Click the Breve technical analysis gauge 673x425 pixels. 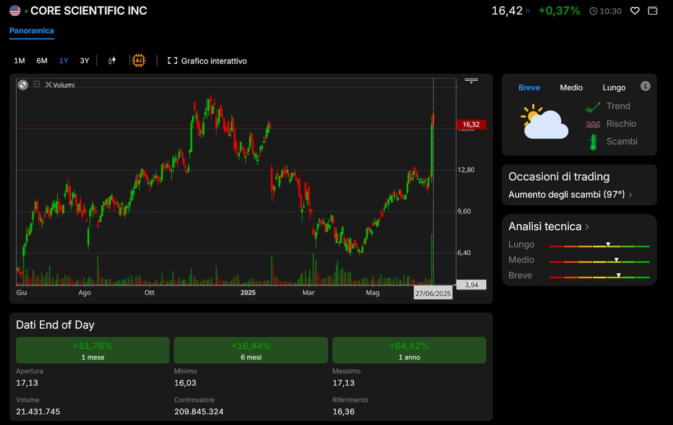pyautogui.click(x=600, y=276)
